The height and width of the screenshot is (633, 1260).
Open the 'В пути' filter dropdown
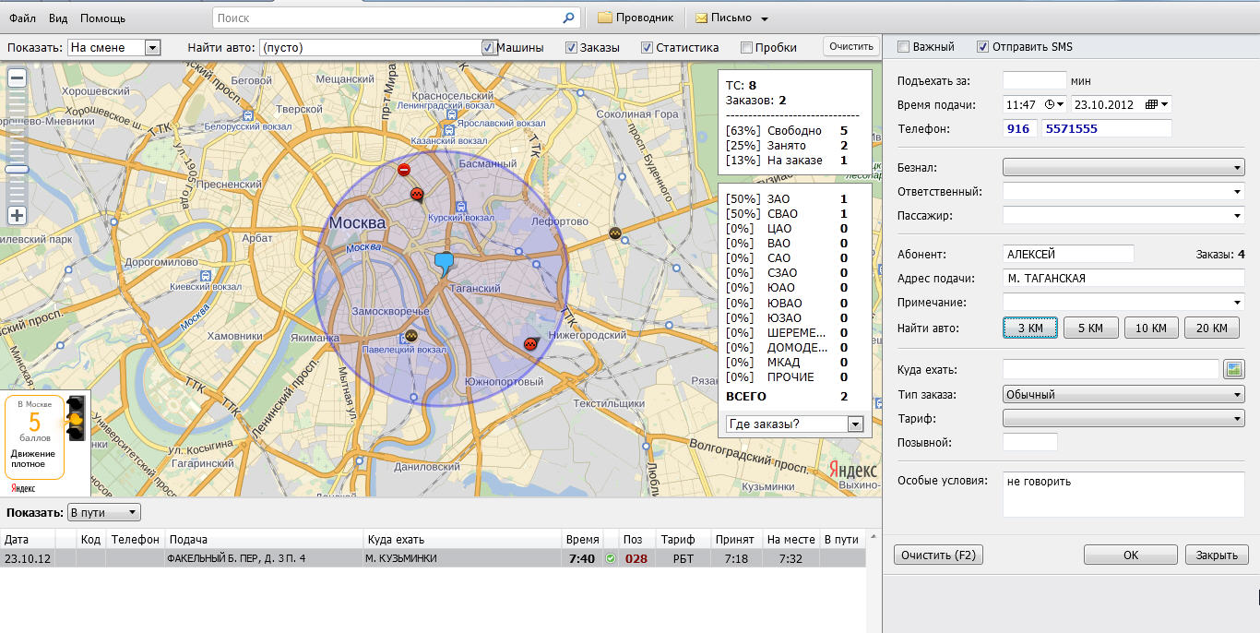pos(104,512)
